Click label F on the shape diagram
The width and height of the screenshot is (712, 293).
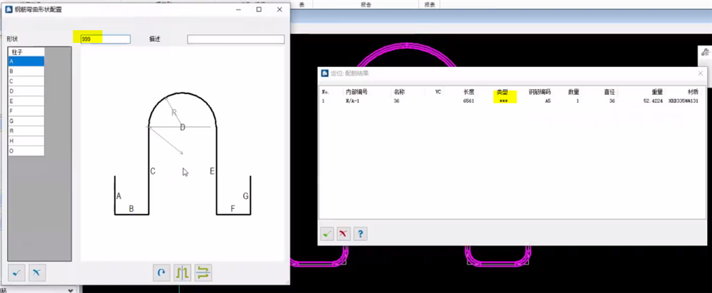pyautogui.click(x=232, y=209)
